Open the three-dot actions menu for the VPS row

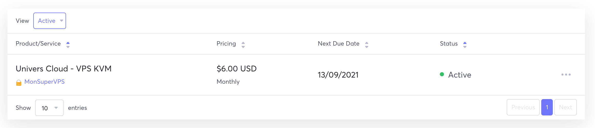(x=566, y=75)
